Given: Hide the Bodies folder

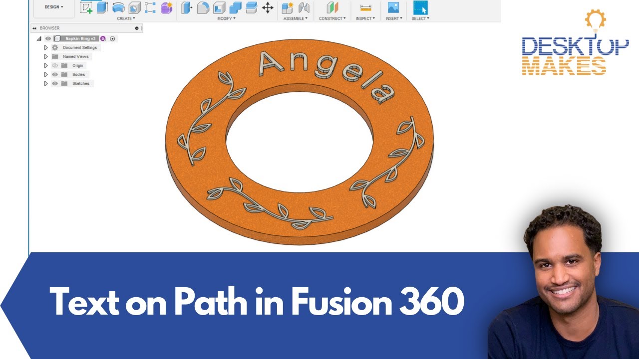Looking at the screenshot, I should 55,74.
